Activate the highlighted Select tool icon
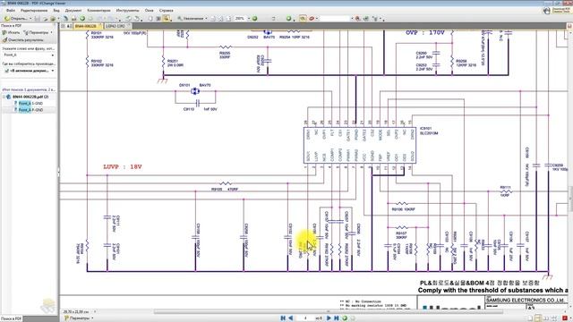This screenshot has width=573, height=322. point(167,18)
